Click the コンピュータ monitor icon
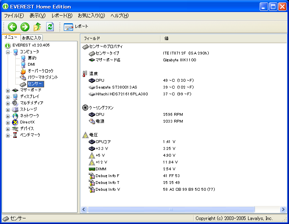This screenshot has width=289, height=224. pos(15,52)
